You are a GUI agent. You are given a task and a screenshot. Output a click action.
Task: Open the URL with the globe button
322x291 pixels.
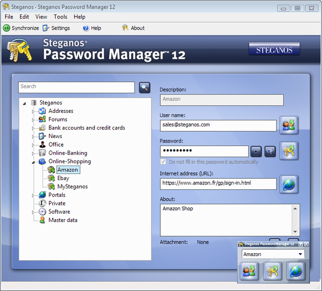289,184
